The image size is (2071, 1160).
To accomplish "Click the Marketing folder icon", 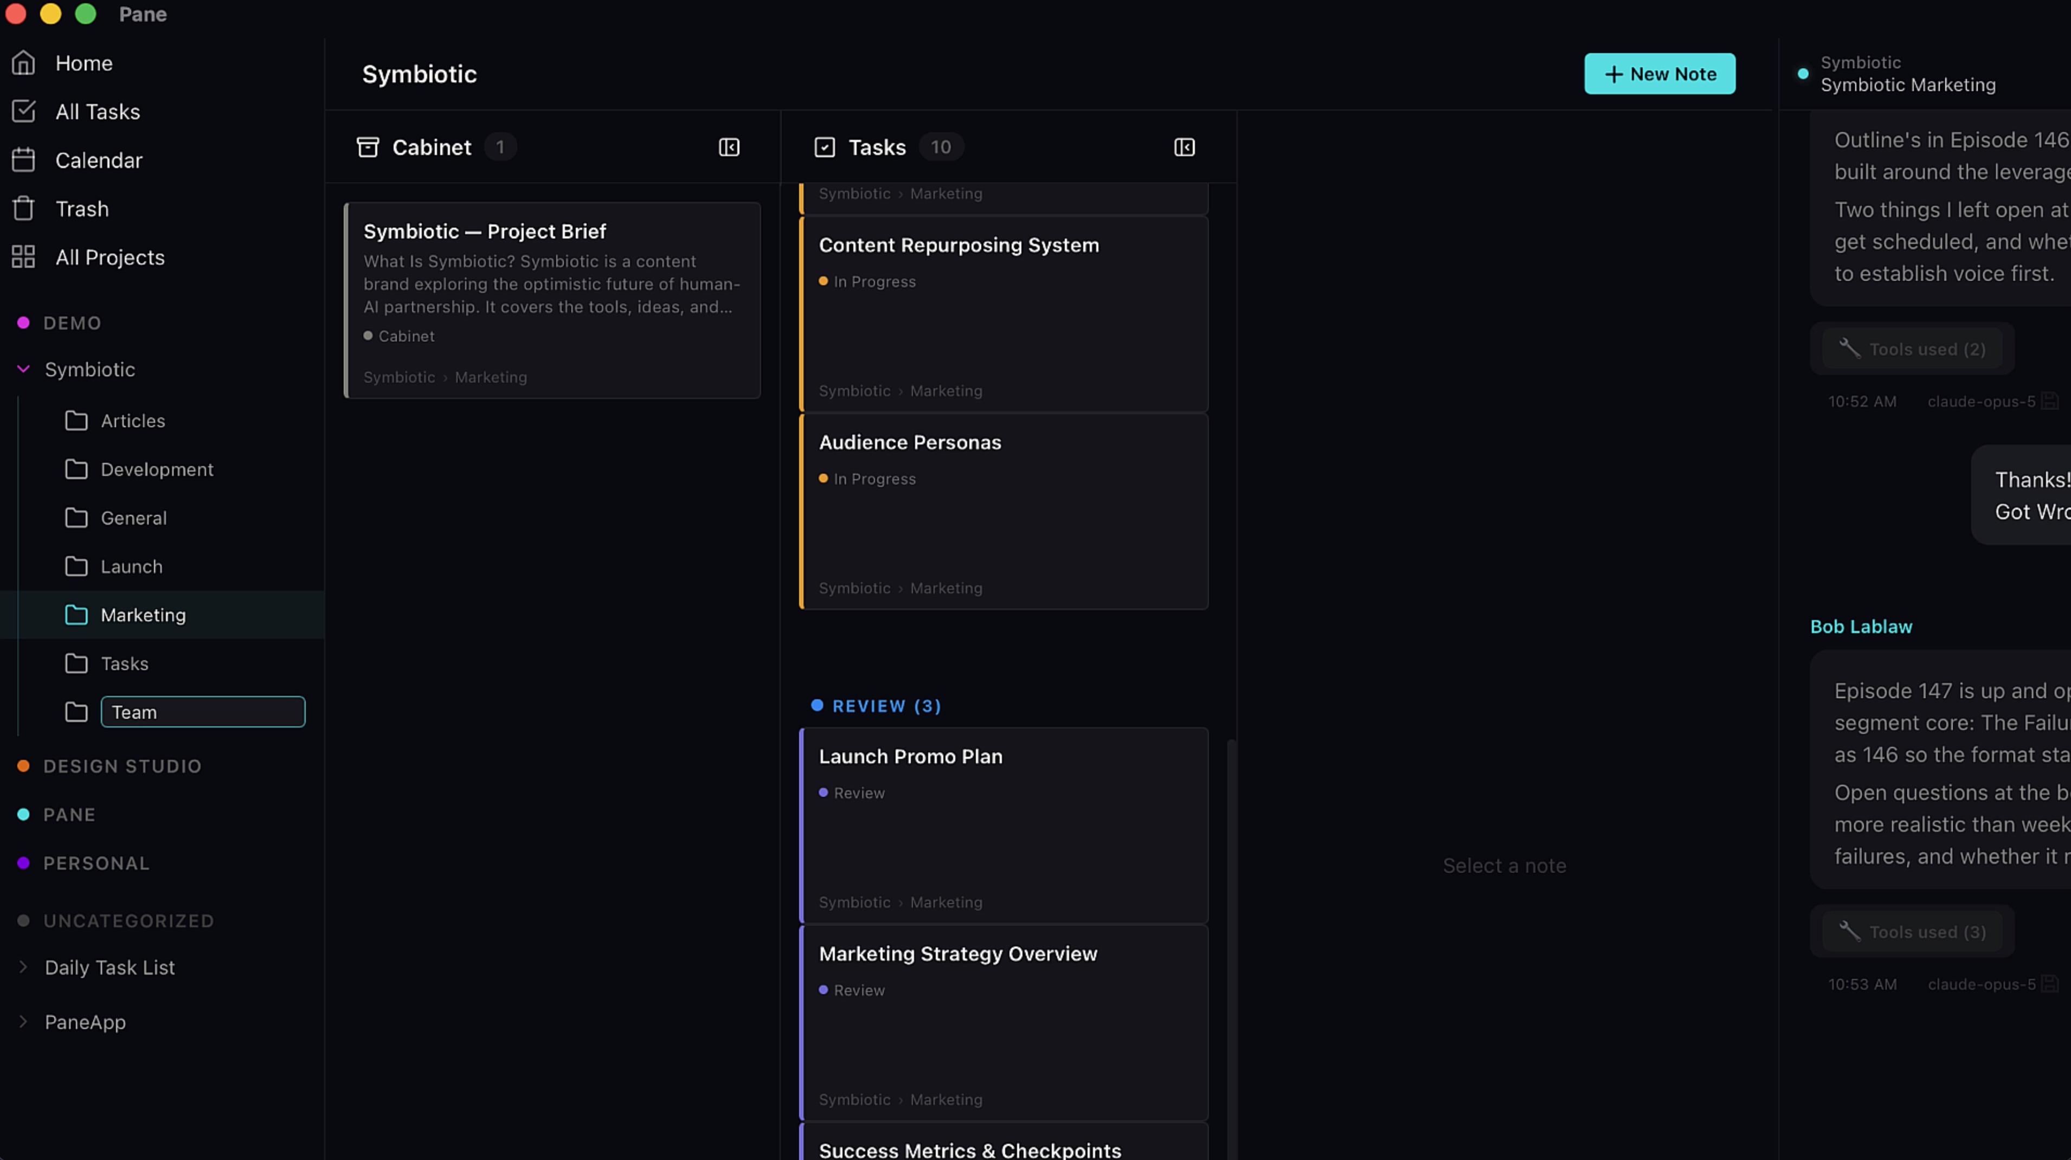I will 76,615.
